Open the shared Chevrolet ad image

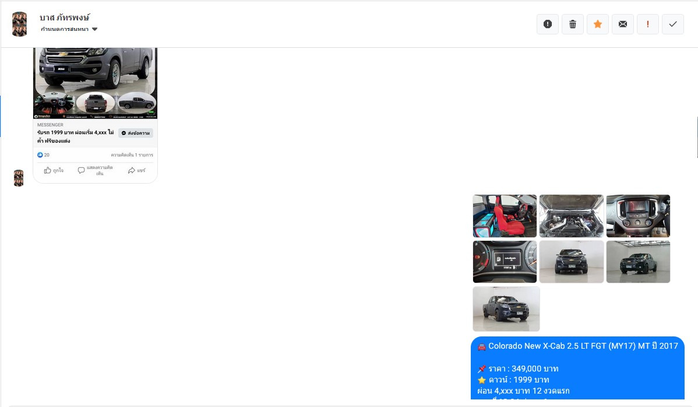point(96,83)
